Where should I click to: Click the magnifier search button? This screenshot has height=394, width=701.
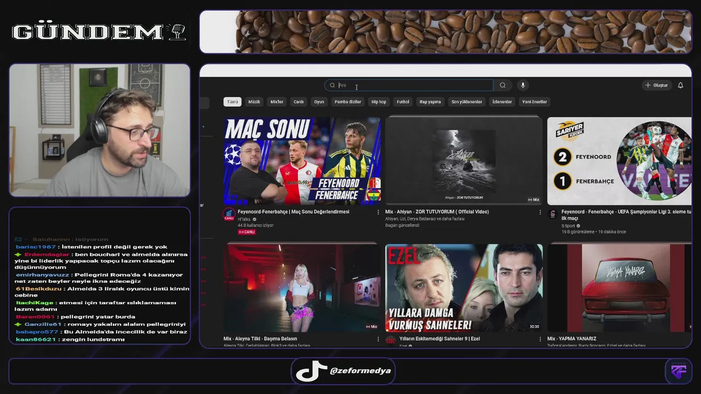[503, 85]
